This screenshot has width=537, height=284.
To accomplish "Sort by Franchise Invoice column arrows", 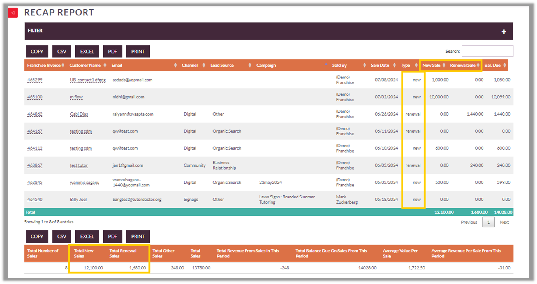I will click(x=63, y=65).
